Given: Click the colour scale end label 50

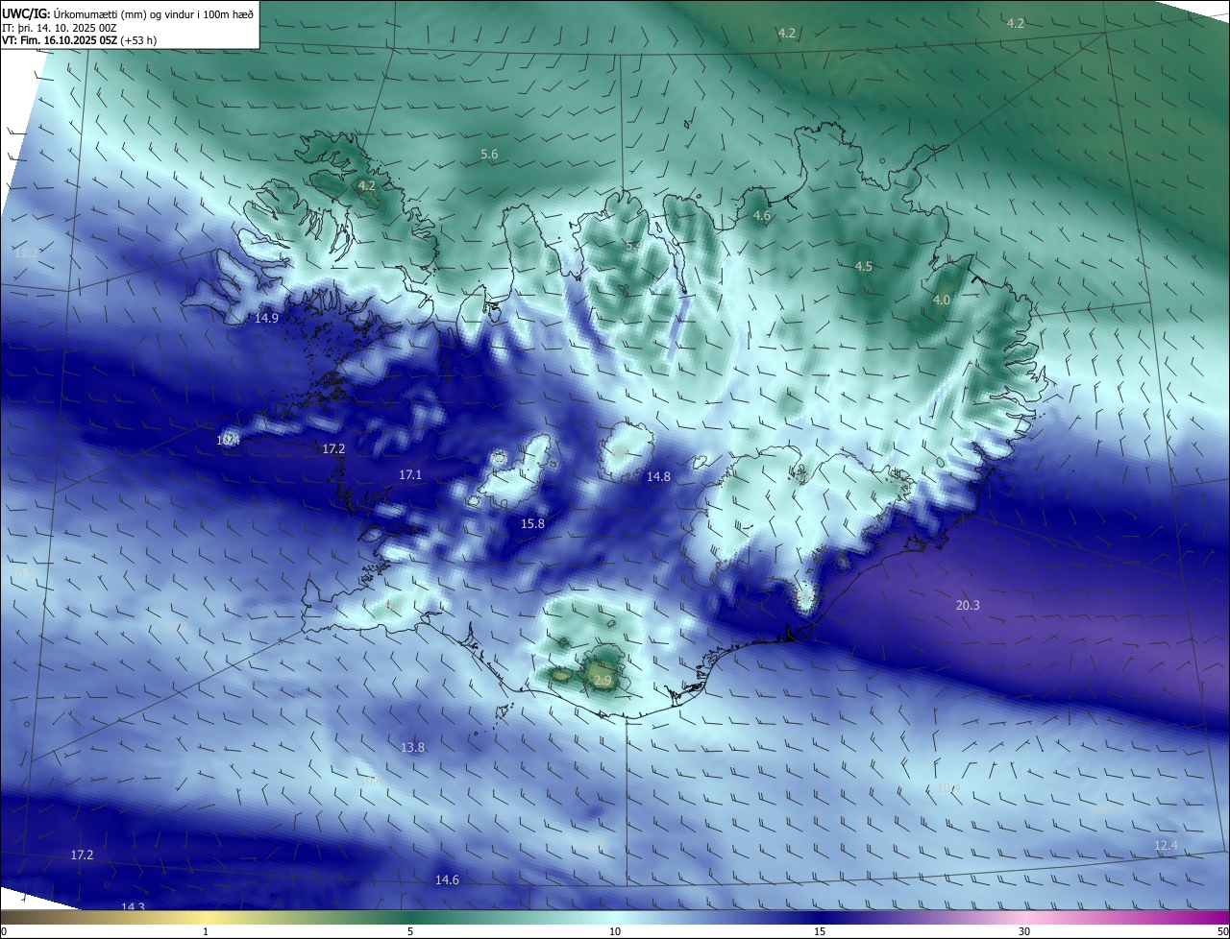Looking at the screenshot, I should pyautogui.click(x=1221, y=931).
